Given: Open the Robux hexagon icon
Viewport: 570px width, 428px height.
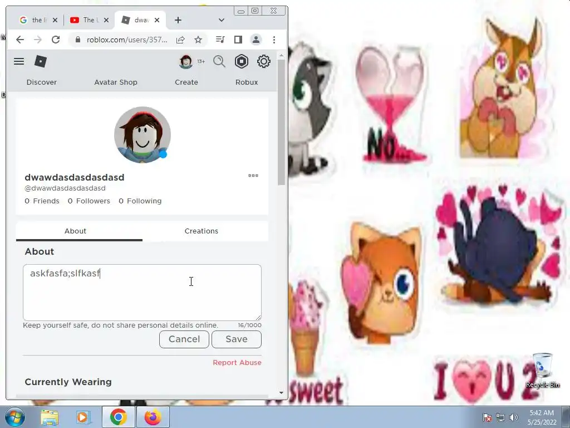Looking at the screenshot, I should 242,61.
